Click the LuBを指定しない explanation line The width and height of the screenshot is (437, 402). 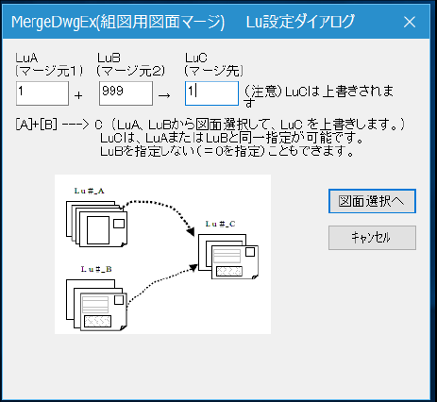[227, 151]
